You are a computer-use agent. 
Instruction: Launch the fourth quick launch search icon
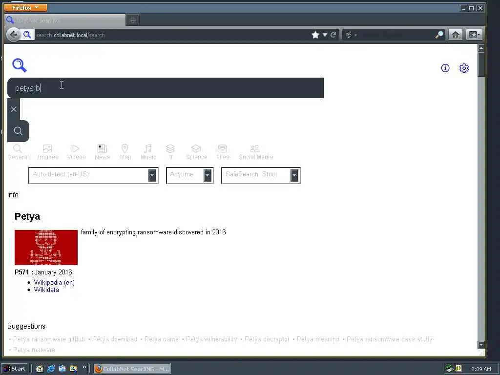[73, 369]
